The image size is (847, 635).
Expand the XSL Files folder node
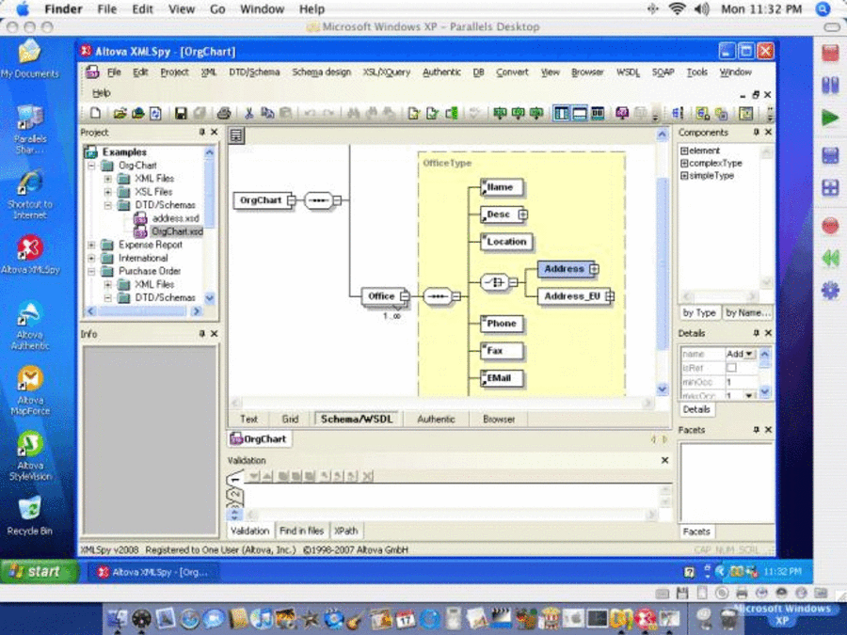(x=108, y=192)
